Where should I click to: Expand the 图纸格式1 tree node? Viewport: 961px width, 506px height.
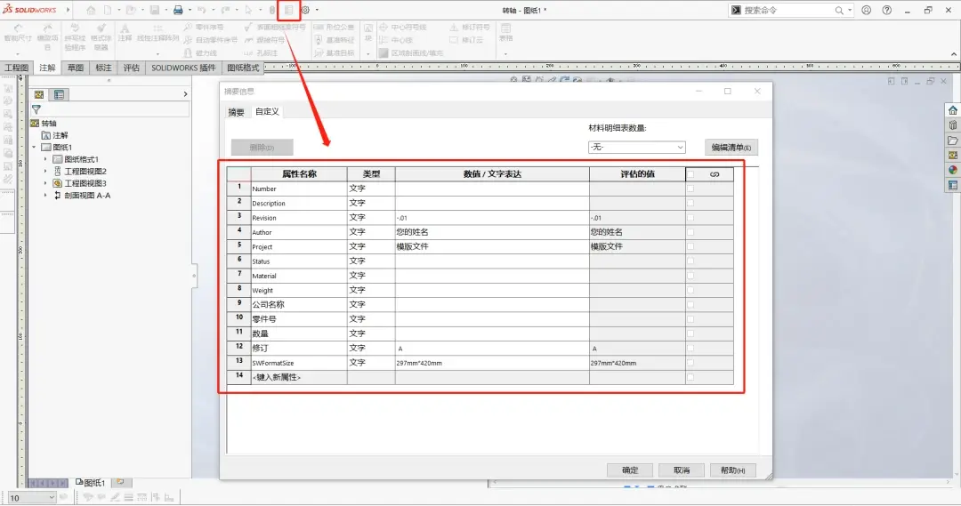[45, 159]
